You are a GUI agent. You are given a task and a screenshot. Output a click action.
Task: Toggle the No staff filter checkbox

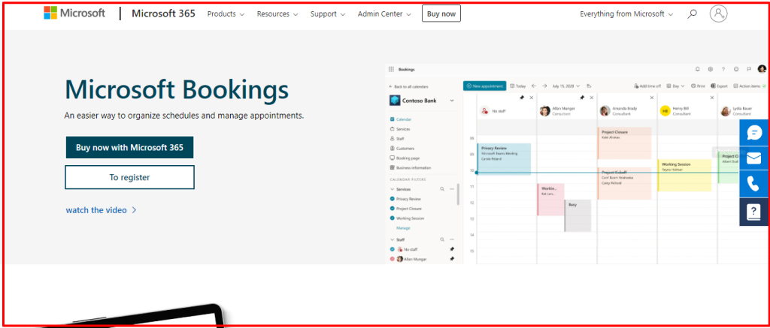392,249
